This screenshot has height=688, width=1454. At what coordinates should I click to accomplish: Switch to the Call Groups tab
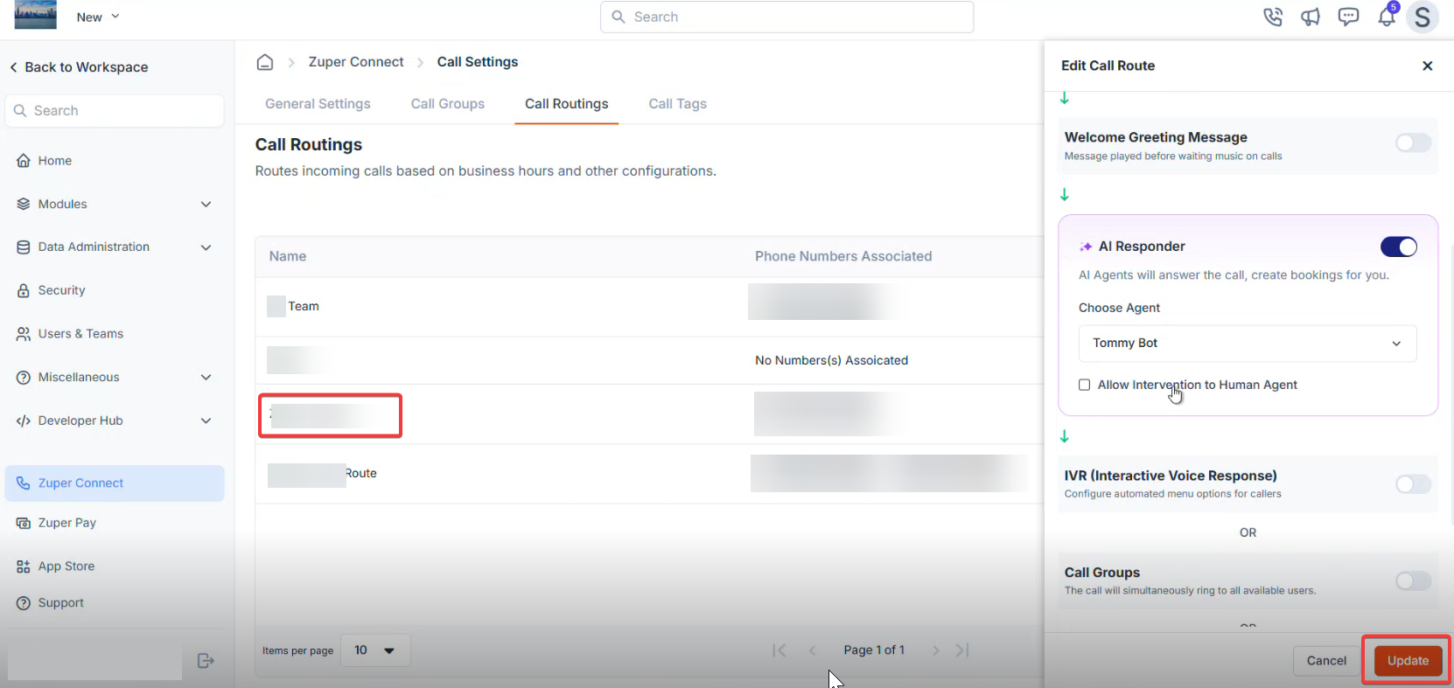point(448,104)
